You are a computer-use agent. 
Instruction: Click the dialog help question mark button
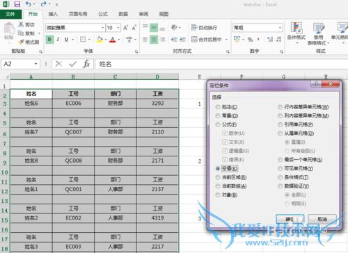(x=316, y=84)
